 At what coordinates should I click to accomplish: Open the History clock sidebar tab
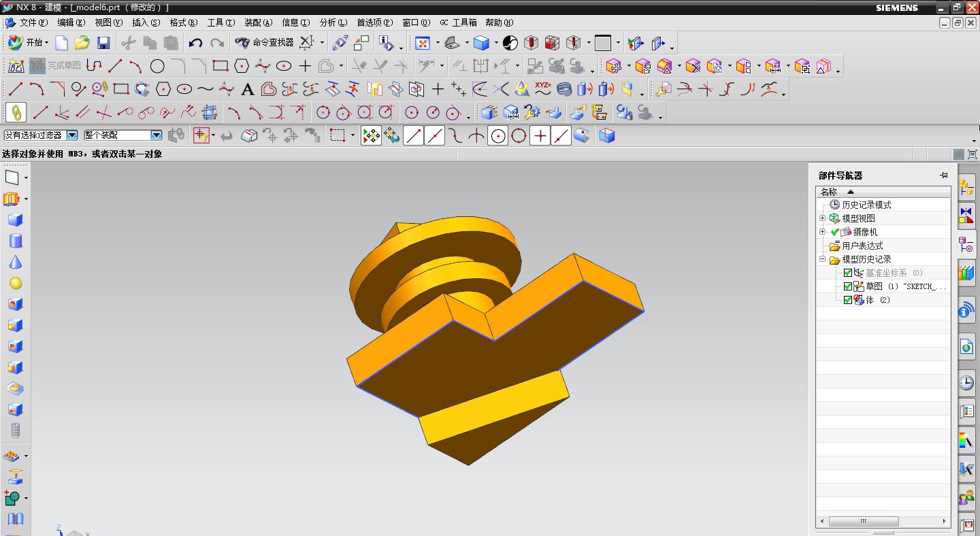click(966, 383)
